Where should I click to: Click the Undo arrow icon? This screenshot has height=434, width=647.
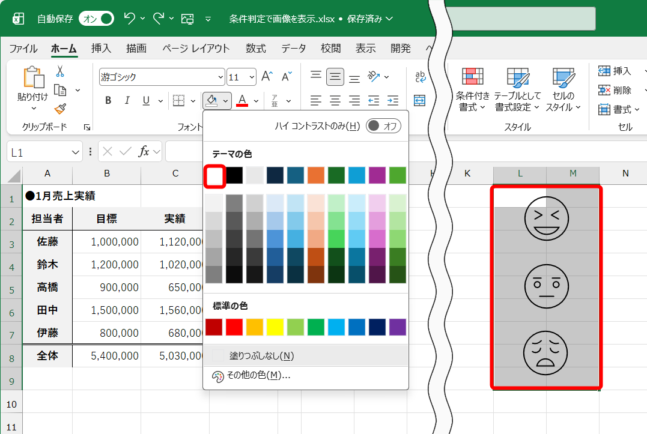[x=130, y=19]
